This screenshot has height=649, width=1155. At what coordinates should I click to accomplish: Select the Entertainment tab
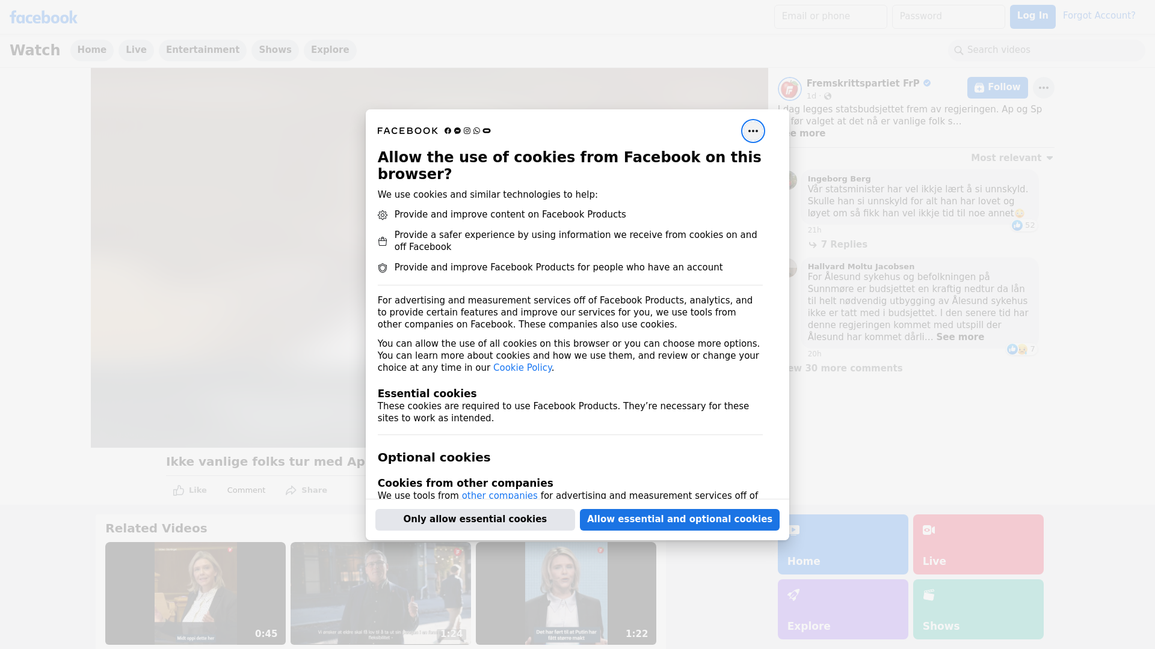click(x=203, y=50)
